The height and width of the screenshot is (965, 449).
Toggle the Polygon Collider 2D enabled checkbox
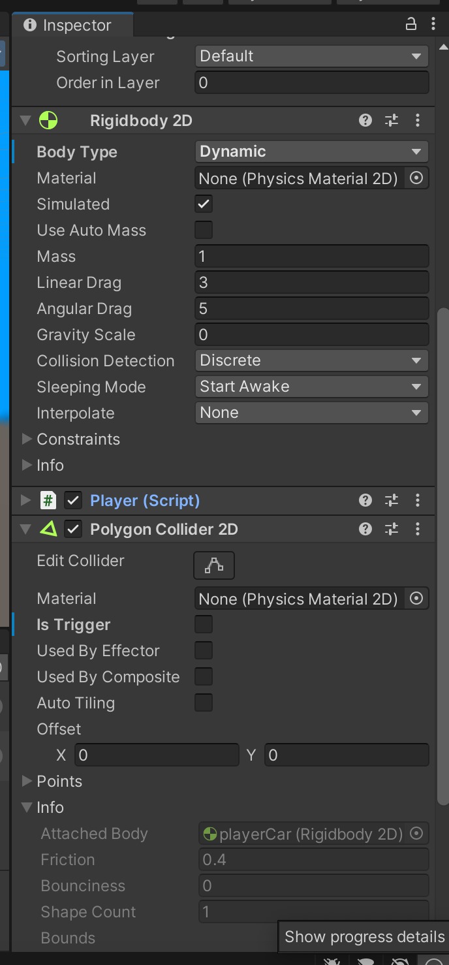[73, 529]
